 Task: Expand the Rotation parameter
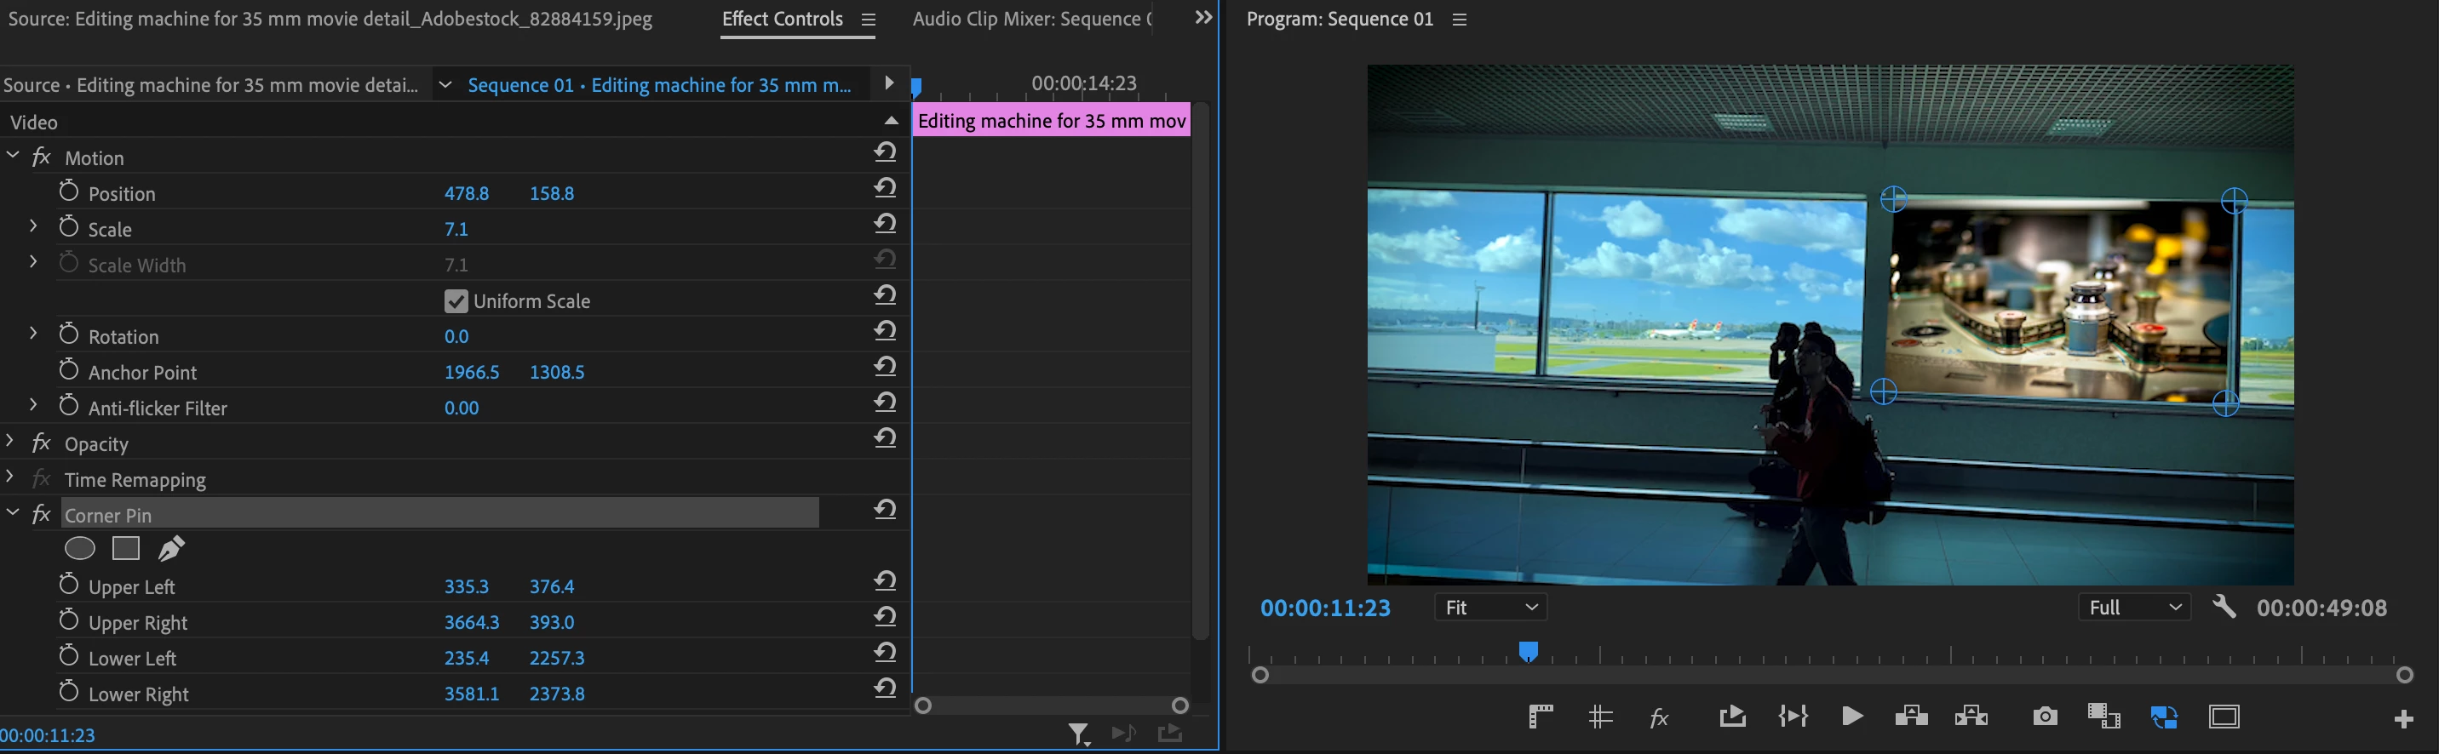[33, 332]
